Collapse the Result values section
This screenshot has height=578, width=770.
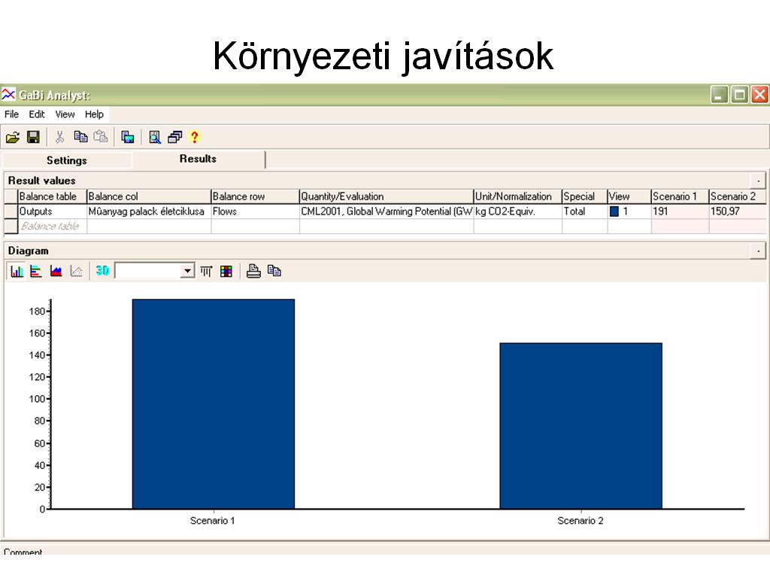click(x=758, y=181)
